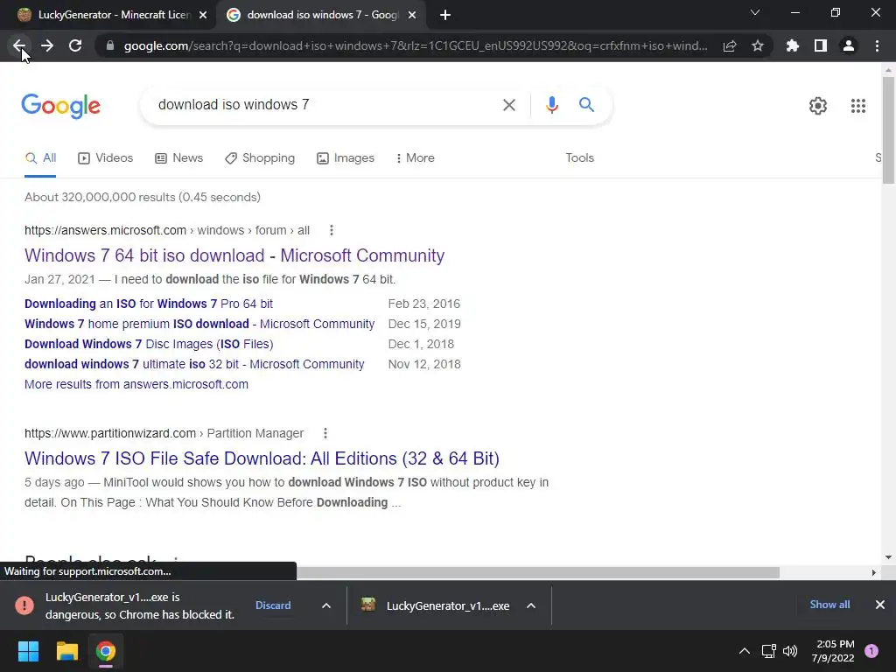Open Windows Start menu
896x672 pixels.
28,651
